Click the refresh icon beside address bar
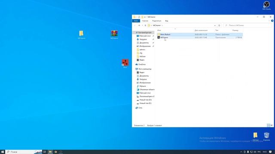 [219, 26]
